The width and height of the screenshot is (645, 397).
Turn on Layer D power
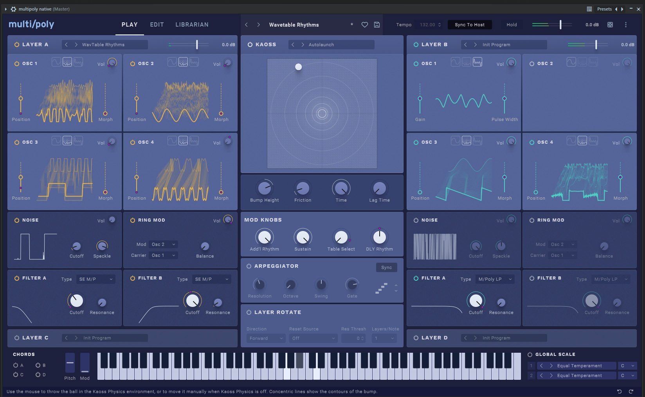(416, 338)
